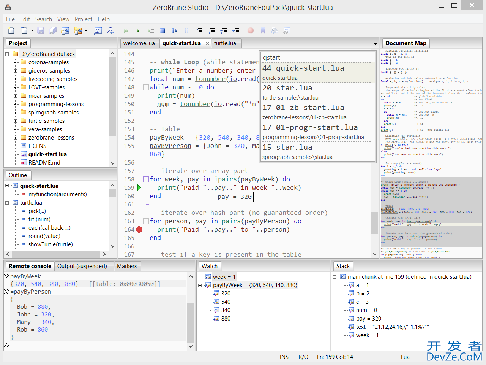Click the Find and Replace toolbar icon
486x365 pixels.
tap(110, 30)
